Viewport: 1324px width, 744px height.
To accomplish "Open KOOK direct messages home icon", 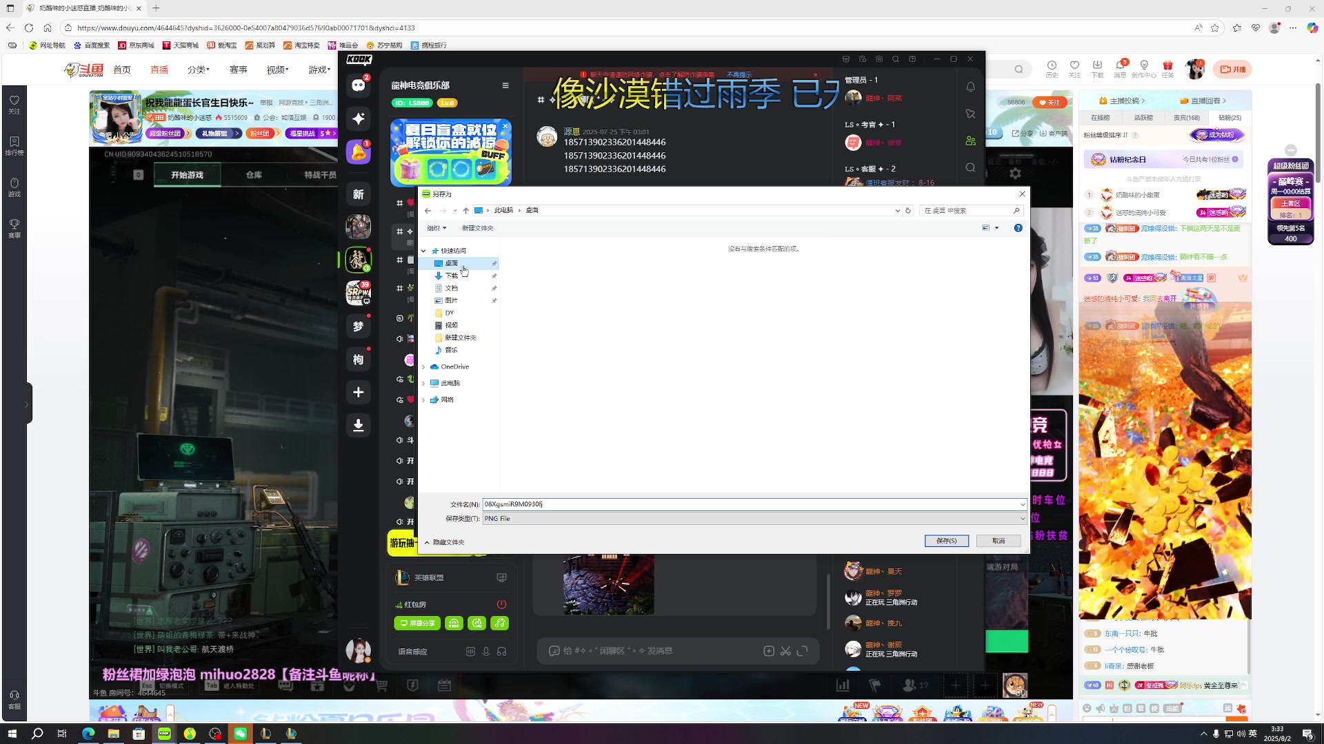I will tap(358, 85).
